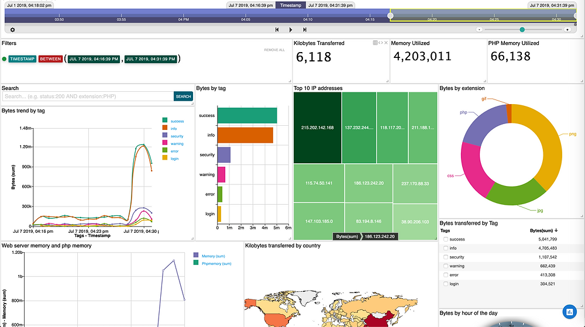The width and height of the screenshot is (585, 327).
Task: Open the blue chart floating action button
Action: coord(569,312)
